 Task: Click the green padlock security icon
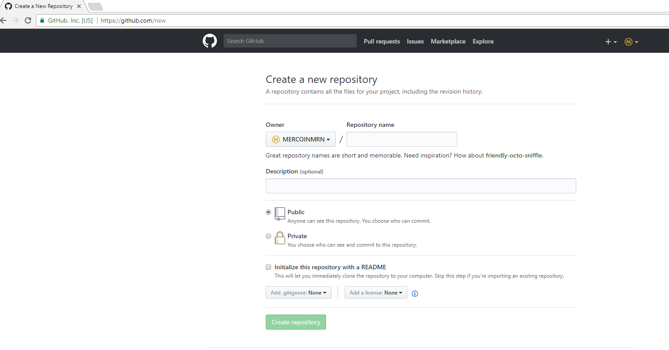click(x=42, y=20)
